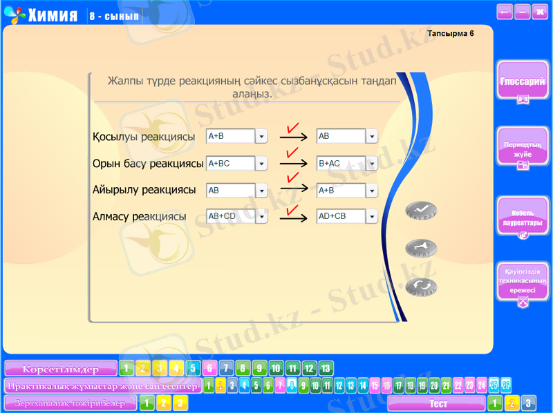Select the Зертханалық тәжірибелер section label
This screenshot has height=413, width=553.
tap(70, 403)
